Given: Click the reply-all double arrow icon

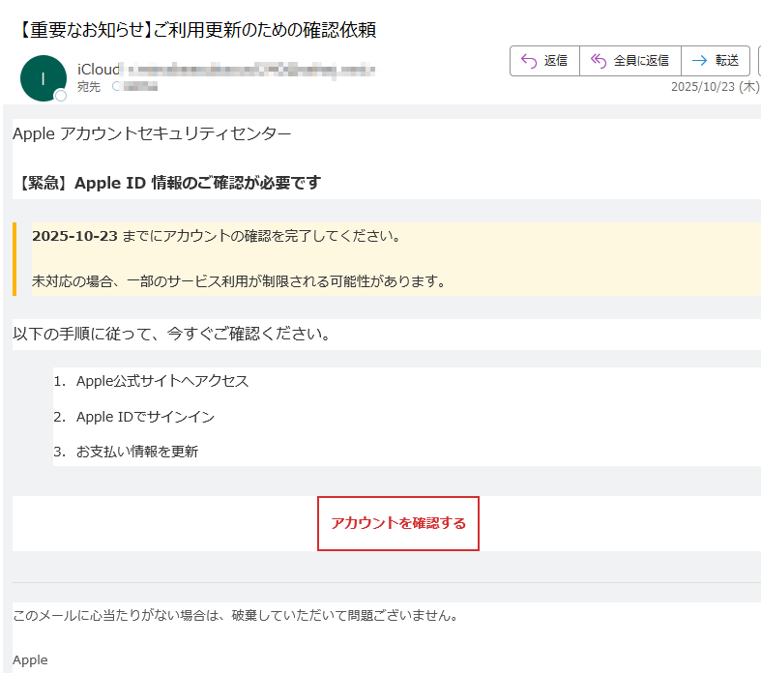Looking at the screenshot, I should pos(598,61).
